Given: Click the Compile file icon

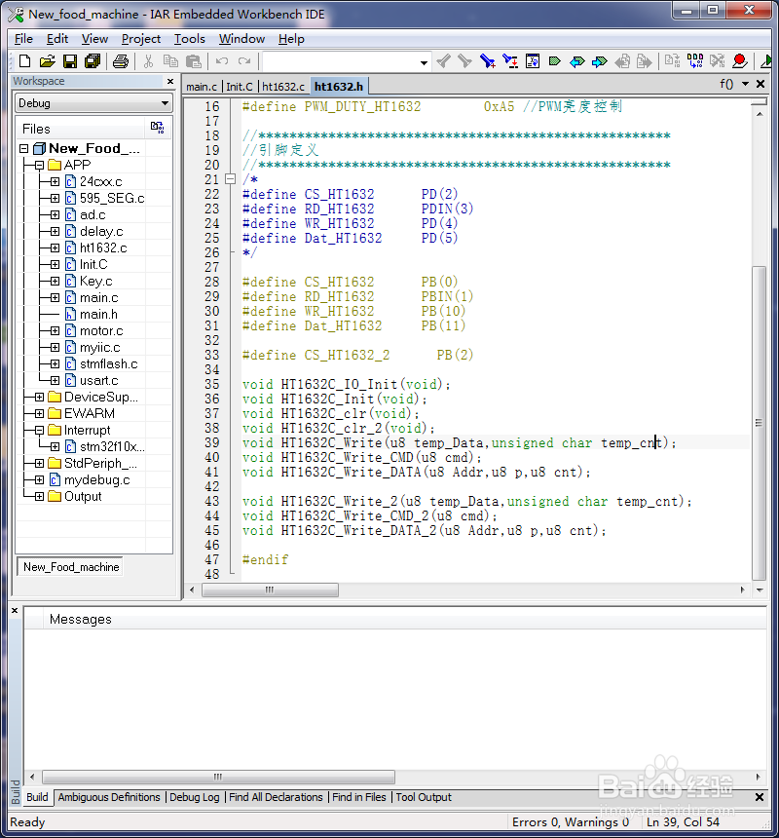Looking at the screenshot, I should [x=672, y=61].
